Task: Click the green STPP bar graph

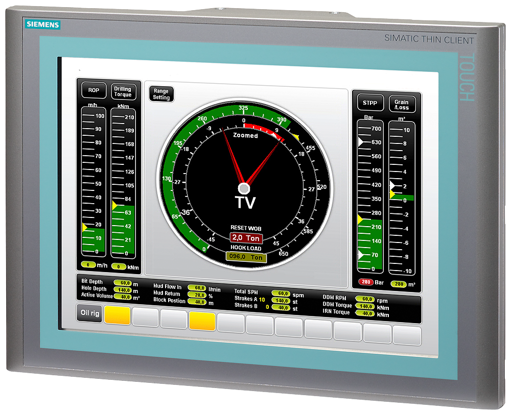Action: pos(370,245)
